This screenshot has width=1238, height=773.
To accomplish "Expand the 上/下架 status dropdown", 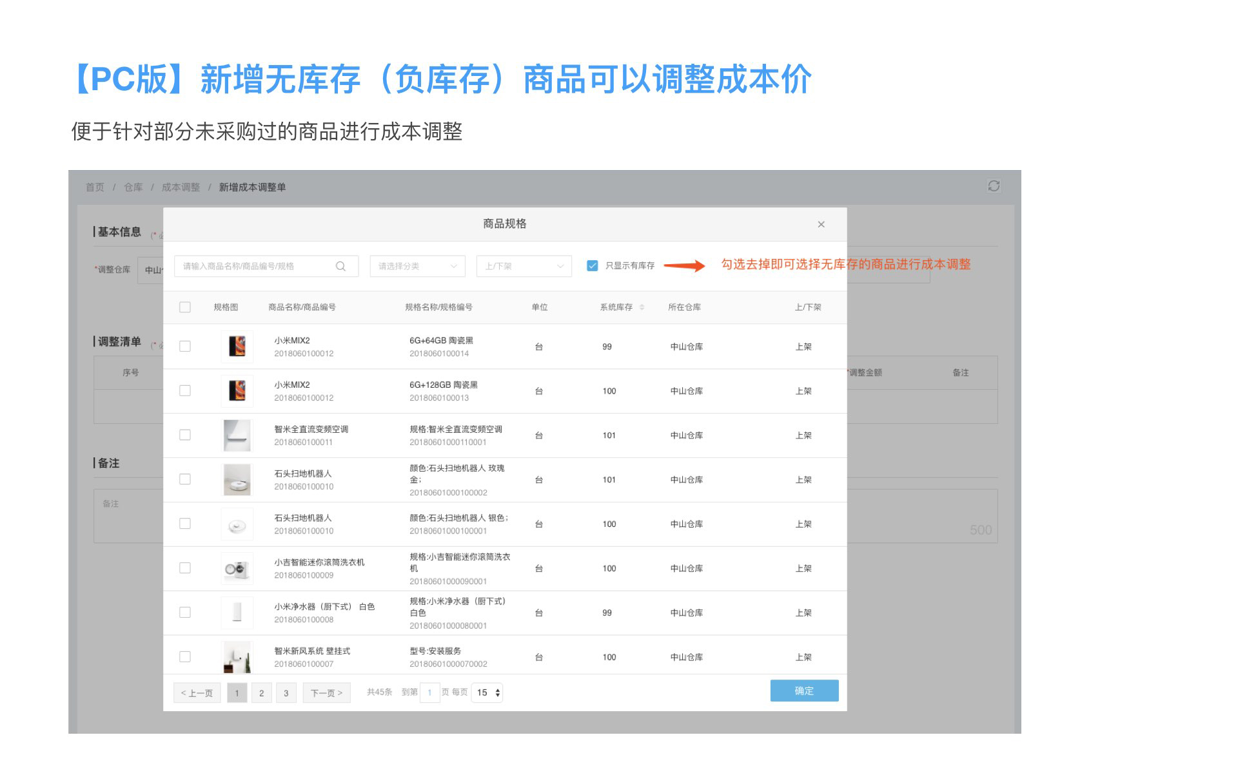I will click(524, 266).
